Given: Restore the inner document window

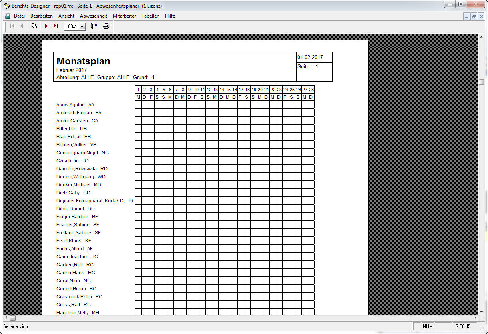Looking at the screenshot, I should [x=474, y=16].
